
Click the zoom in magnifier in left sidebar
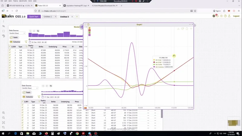(3, 113)
